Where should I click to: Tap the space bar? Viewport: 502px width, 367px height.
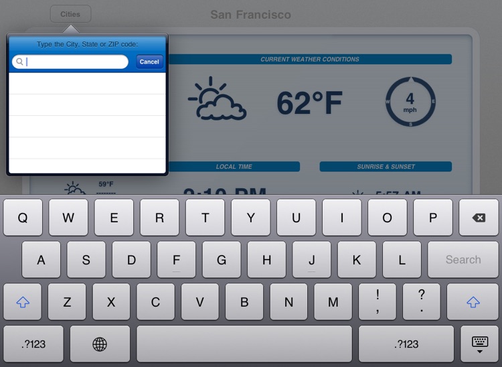pos(244,344)
